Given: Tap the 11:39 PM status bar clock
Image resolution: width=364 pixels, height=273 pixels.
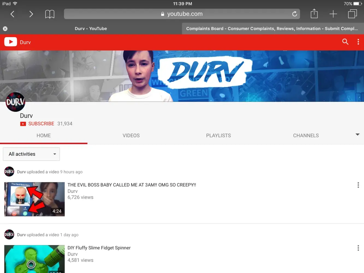Looking at the screenshot, I should (182, 4).
